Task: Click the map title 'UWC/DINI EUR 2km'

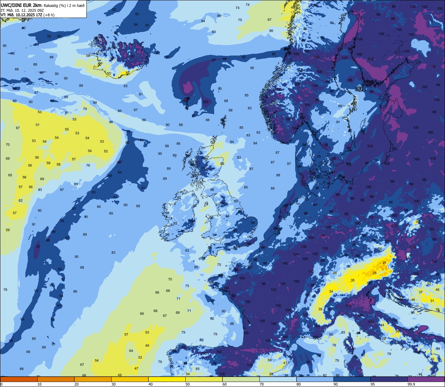Action: (x=21, y=6)
